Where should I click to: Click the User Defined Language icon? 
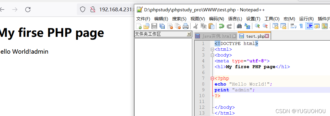click(x=317, y=26)
